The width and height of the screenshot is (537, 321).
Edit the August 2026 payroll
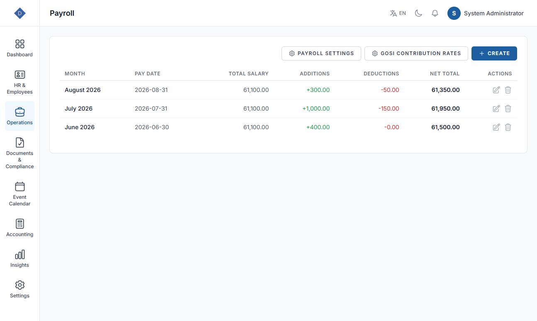coord(496,90)
